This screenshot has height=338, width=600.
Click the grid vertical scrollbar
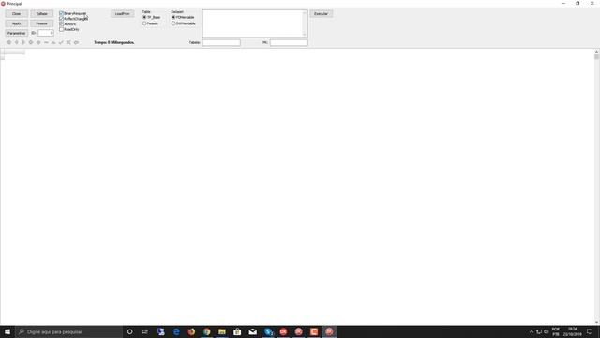tap(596, 187)
